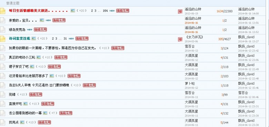Open author 萝卜哒 profile
269x127 pixels.
pyautogui.click(x=190, y=84)
